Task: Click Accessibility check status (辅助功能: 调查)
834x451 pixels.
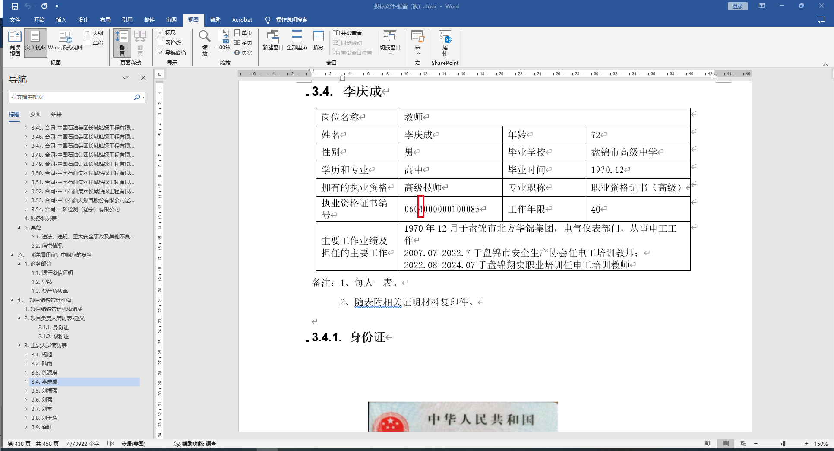Action: [x=195, y=444]
